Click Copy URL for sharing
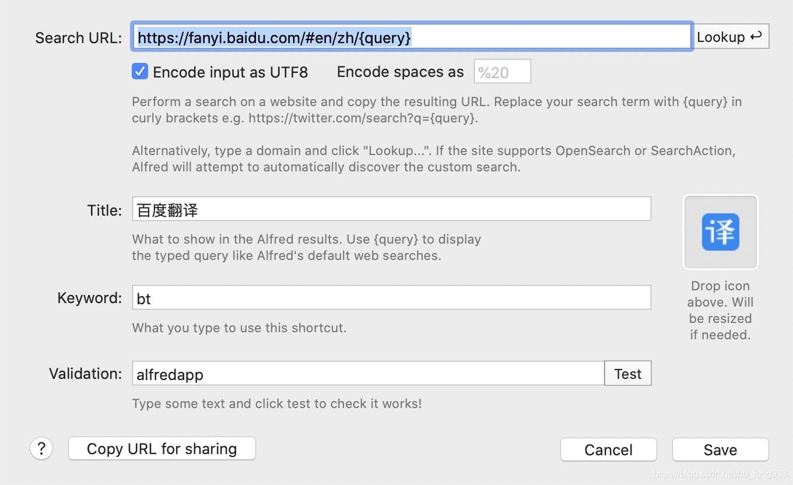The height and width of the screenshot is (485, 793). [x=162, y=449]
